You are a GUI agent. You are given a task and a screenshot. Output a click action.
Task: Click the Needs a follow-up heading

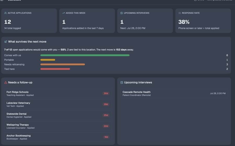(20, 82)
